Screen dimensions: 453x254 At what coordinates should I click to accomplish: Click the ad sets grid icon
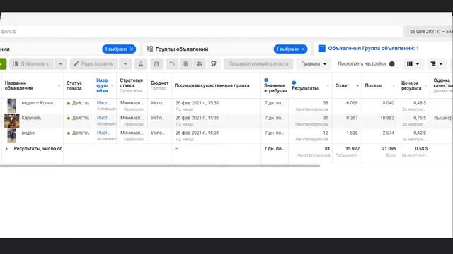pyautogui.click(x=149, y=49)
